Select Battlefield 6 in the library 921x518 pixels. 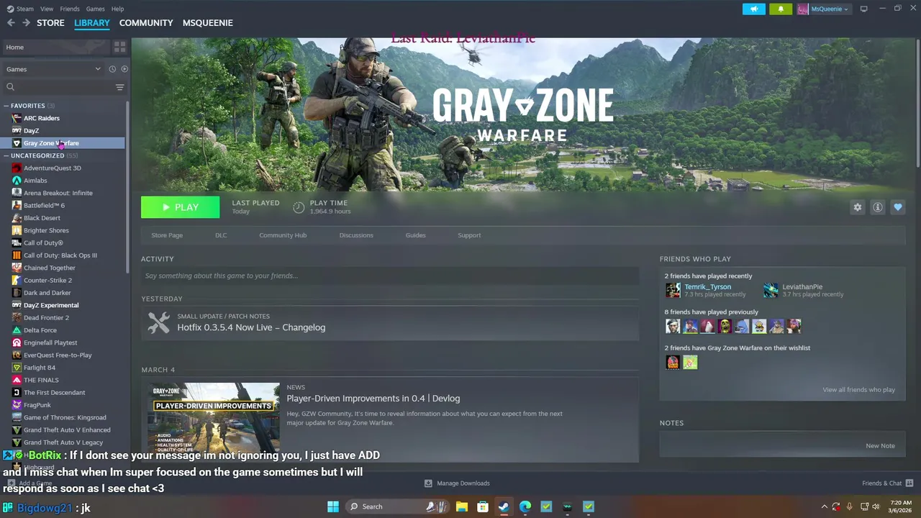pyautogui.click(x=44, y=206)
